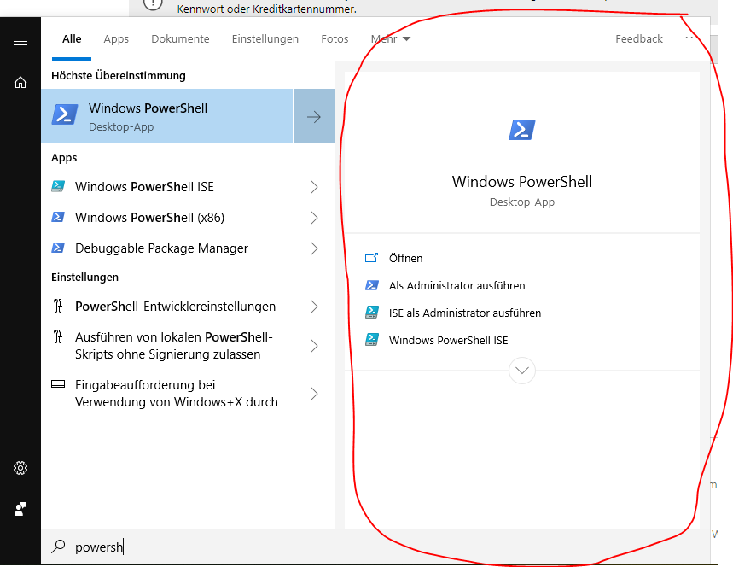Switch to the Einstellungen tab
The width and height of the screenshot is (733, 567).
pos(265,38)
